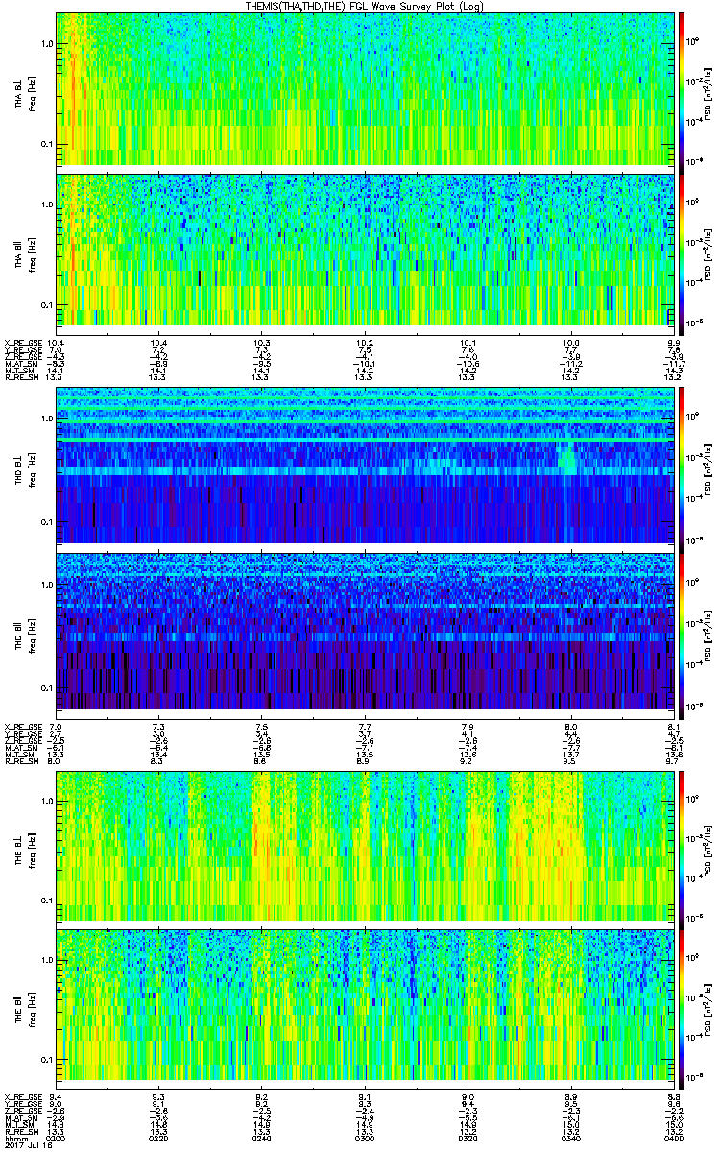Click the 2017 Jul 16 date label
Screen dimensions: 720x1152
point(21,1144)
